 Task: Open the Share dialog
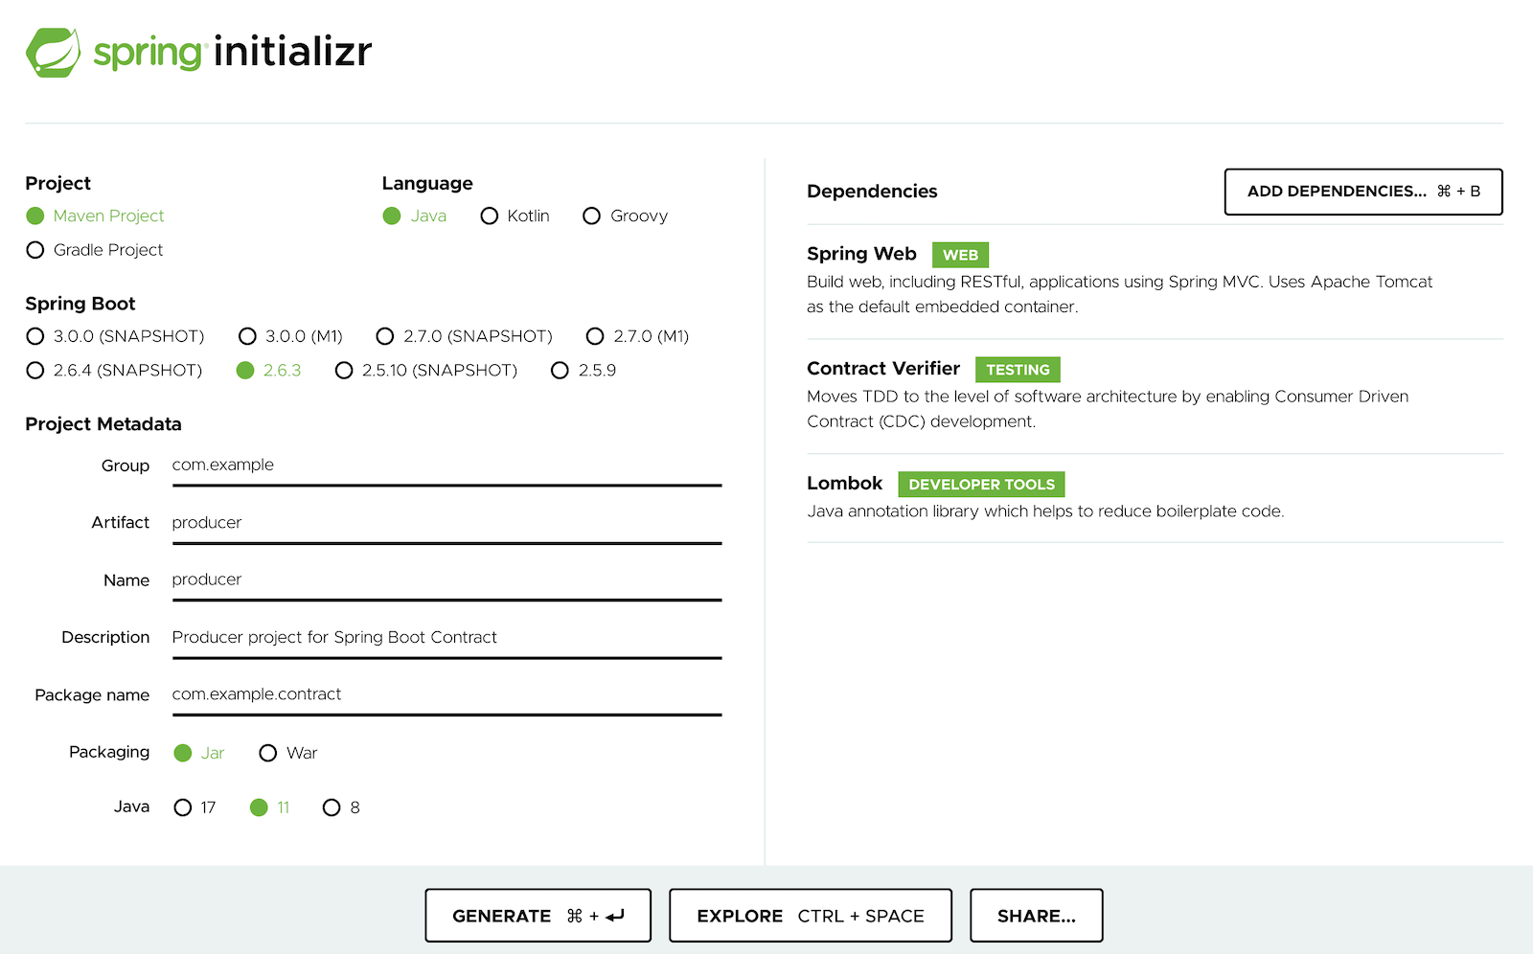pyautogui.click(x=1036, y=916)
